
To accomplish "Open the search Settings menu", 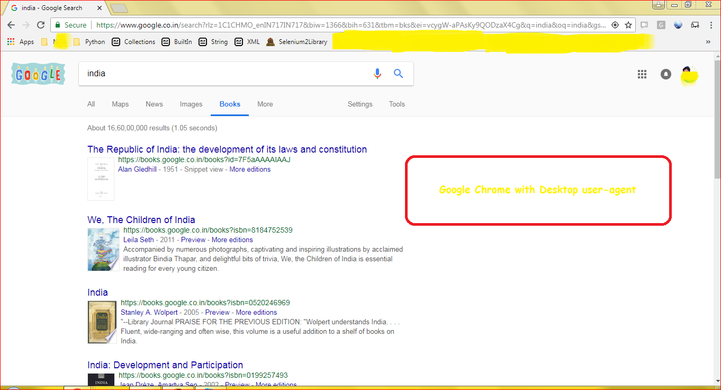I will pyautogui.click(x=360, y=104).
